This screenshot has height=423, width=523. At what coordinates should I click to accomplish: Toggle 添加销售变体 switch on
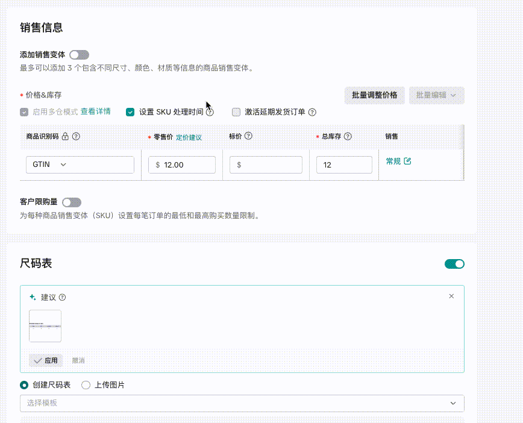pos(79,55)
